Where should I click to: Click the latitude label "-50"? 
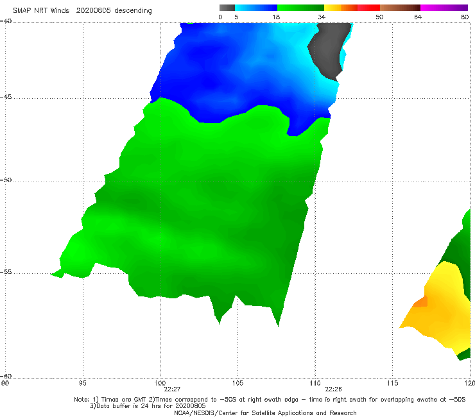6,180
